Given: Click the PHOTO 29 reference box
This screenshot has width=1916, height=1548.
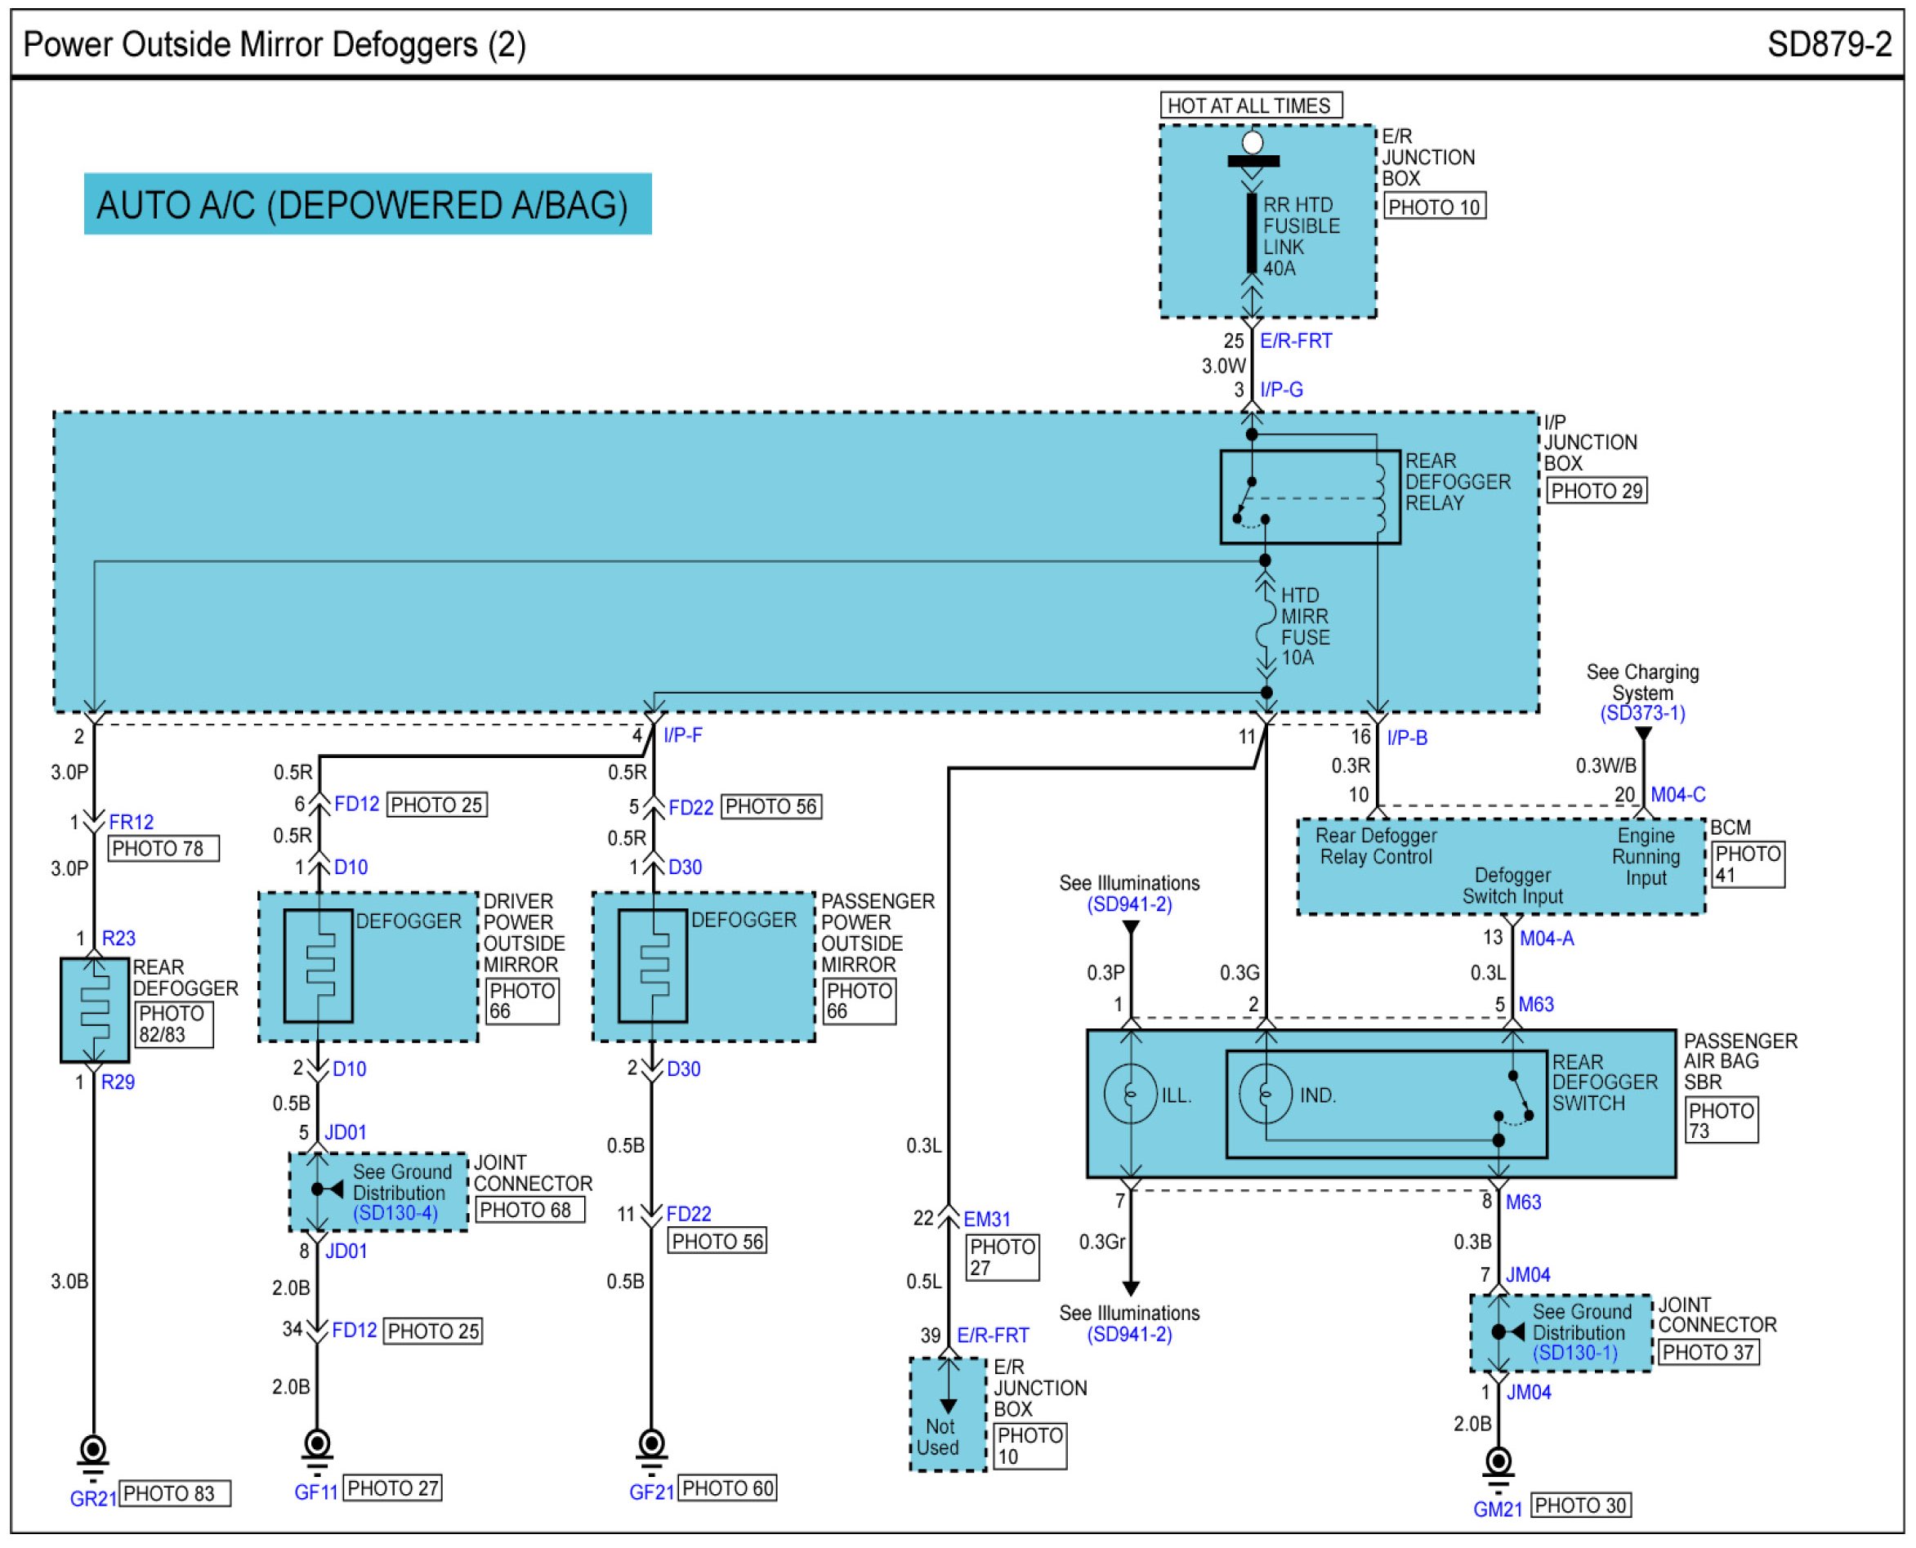Looking at the screenshot, I should pos(1596,491).
